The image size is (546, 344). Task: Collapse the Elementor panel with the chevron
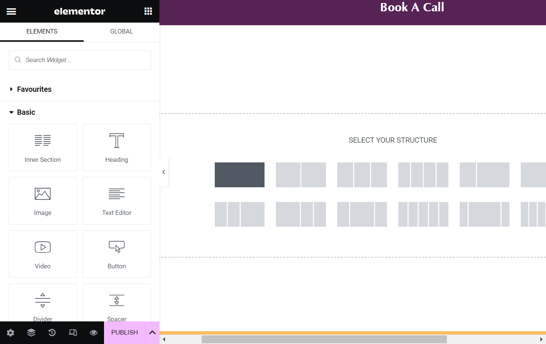[x=164, y=172]
